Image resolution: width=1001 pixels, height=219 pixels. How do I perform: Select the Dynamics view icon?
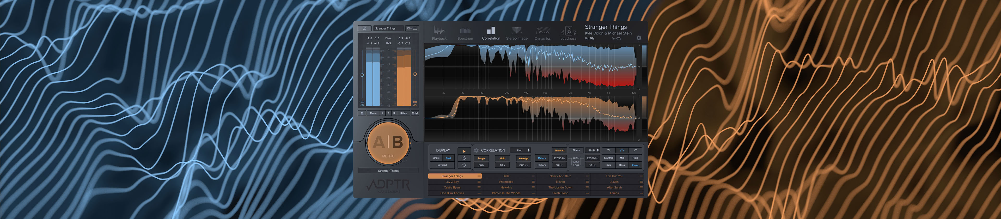tap(542, 32)
